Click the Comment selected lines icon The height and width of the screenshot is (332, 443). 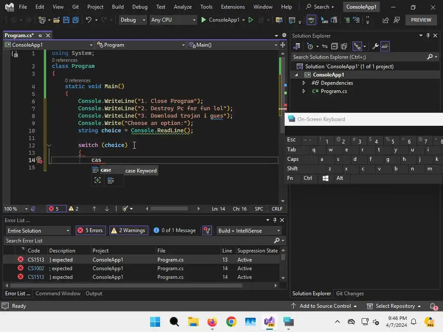347,20
